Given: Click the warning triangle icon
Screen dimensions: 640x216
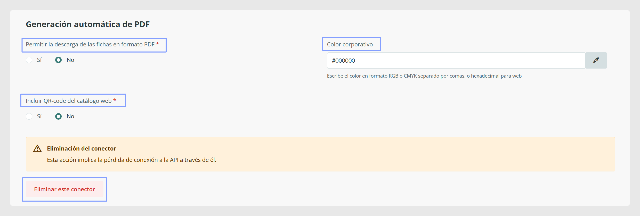Looking at the screenshot, I should (37, 148).
